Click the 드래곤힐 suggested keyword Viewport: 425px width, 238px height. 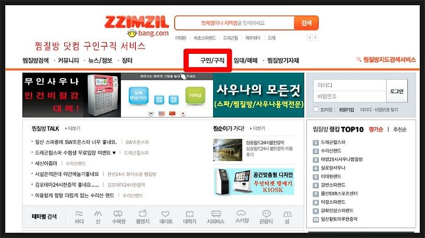click(230, 38)
